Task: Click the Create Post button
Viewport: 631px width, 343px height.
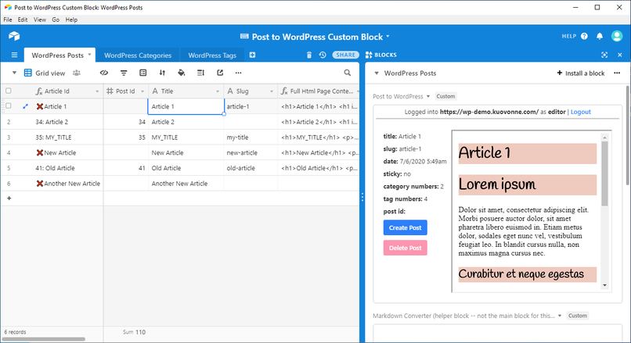Action: click(406, 227)
